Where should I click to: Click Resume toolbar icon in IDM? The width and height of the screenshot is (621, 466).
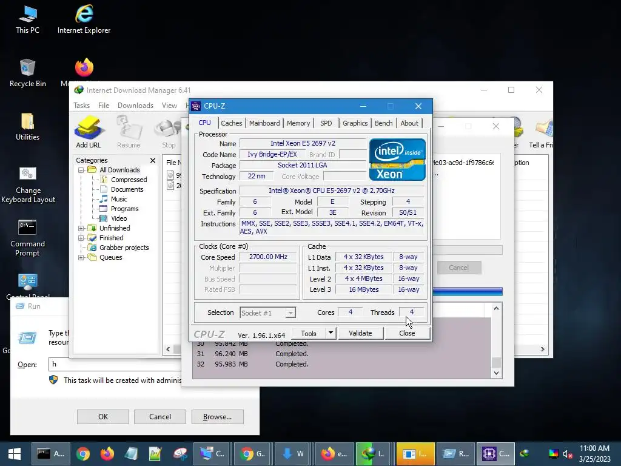[x=129, y=132]
